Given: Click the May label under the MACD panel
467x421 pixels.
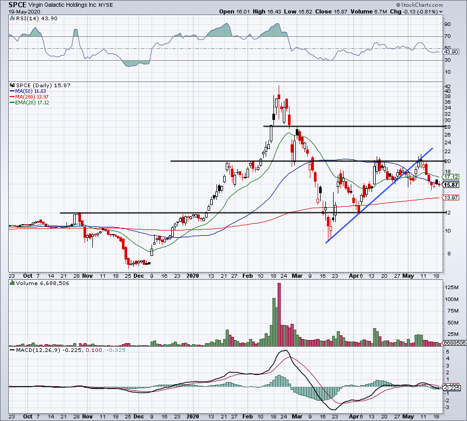Looking at the screenshot, I should (x=408, y=416).
